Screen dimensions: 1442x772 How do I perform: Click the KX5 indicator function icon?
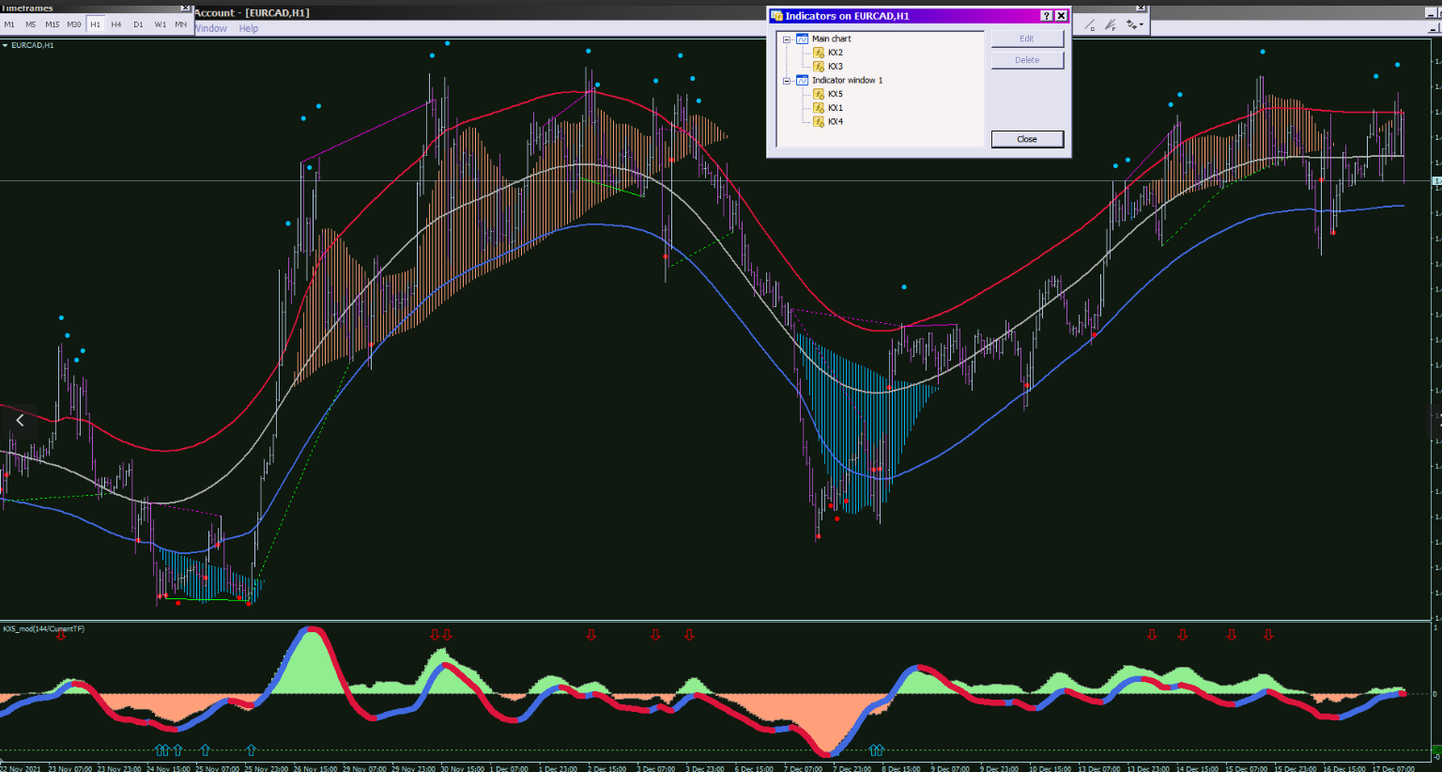pyautogui.click(x=819, y=94)
